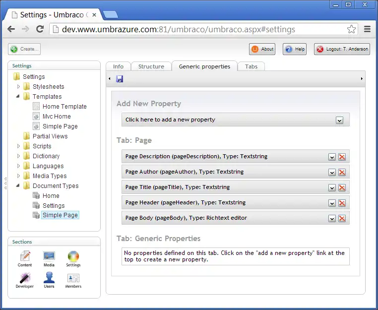
Task: Select Home document type
Action: point(51,196)
